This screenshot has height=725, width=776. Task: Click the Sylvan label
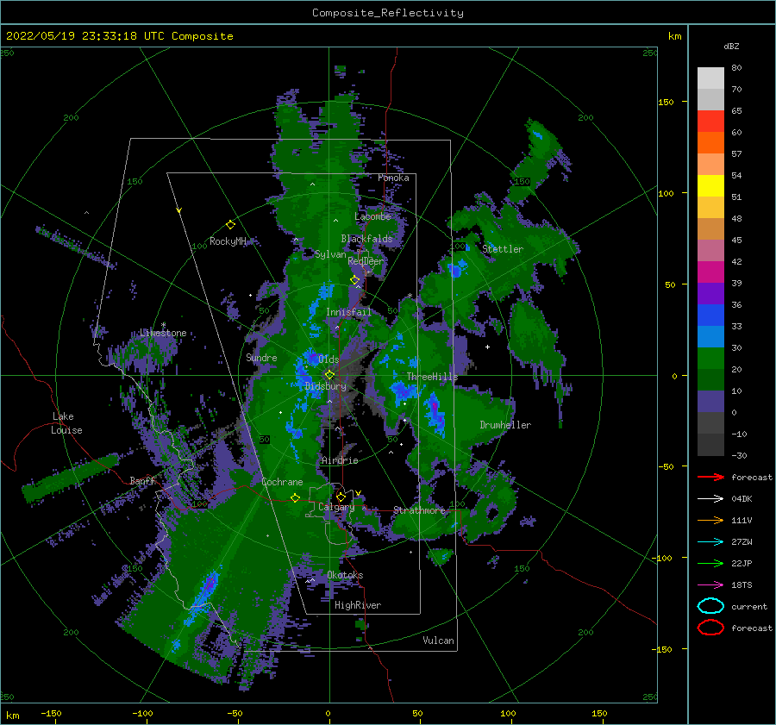(330, 254)
